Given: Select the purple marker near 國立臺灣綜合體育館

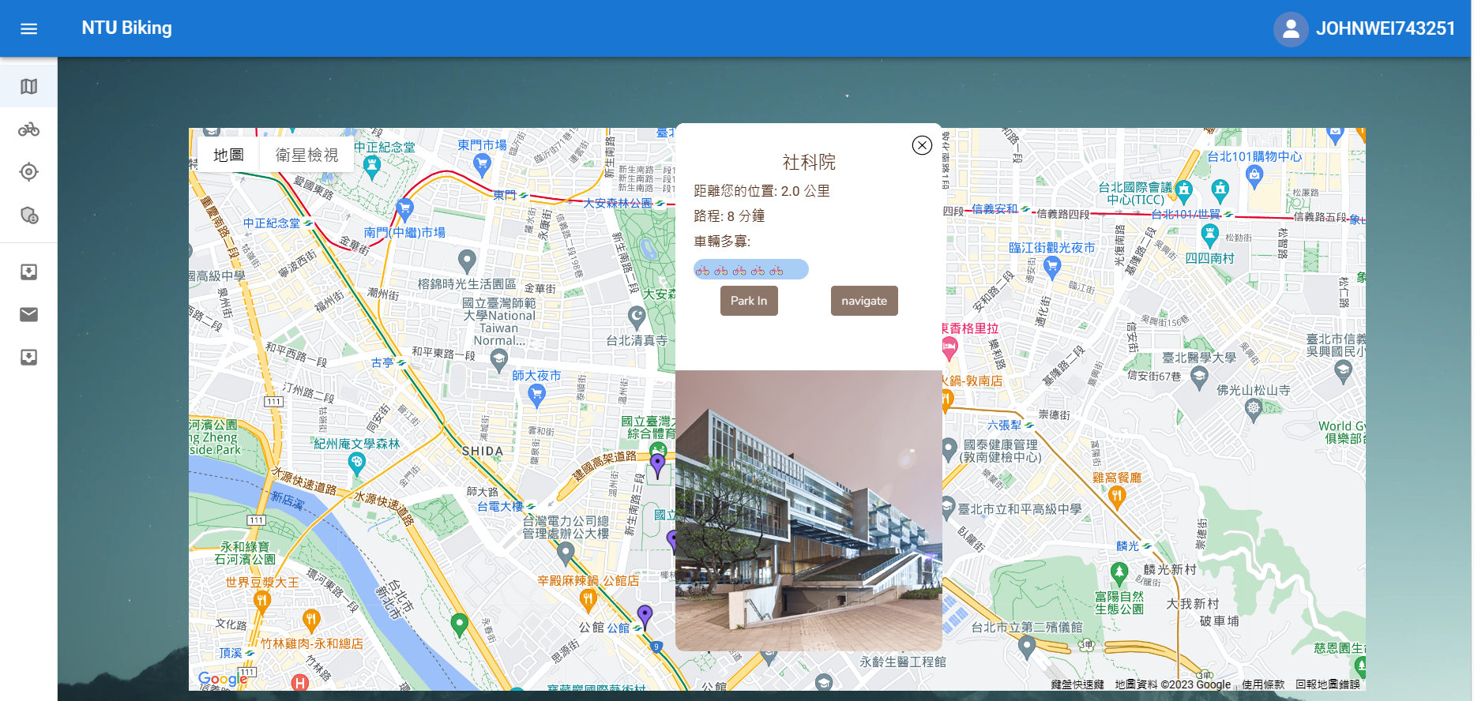Looking at the screenshot, I should (x=657, y=464).
